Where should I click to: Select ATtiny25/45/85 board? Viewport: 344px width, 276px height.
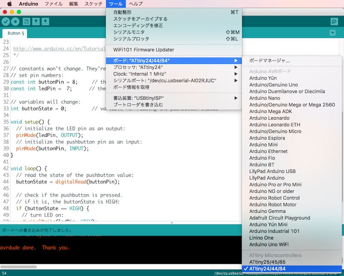tap(292, 262)
